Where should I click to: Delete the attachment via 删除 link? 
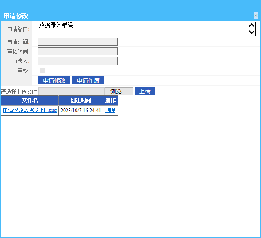pyautogui.click(x=110, y=111)
